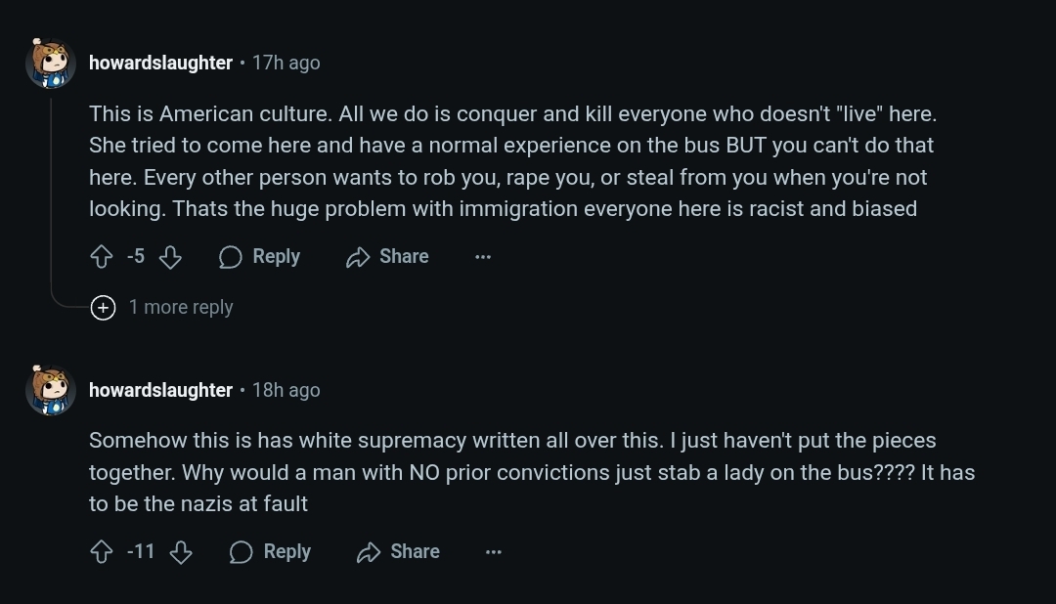Open more options for the -5 comment
This screenshot has height=604, width=1056.
(x=483, y=257)
